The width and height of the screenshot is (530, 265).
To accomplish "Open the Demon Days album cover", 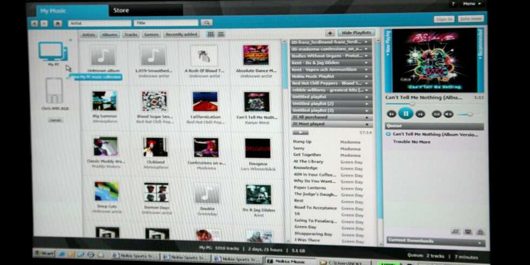I will [156, 193].
